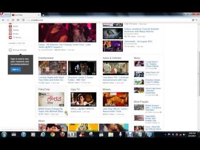Image resolution: width=200 pixels, height=150 pixels.
Task: Open the Music heading in the right column
Action: [137, 58]
